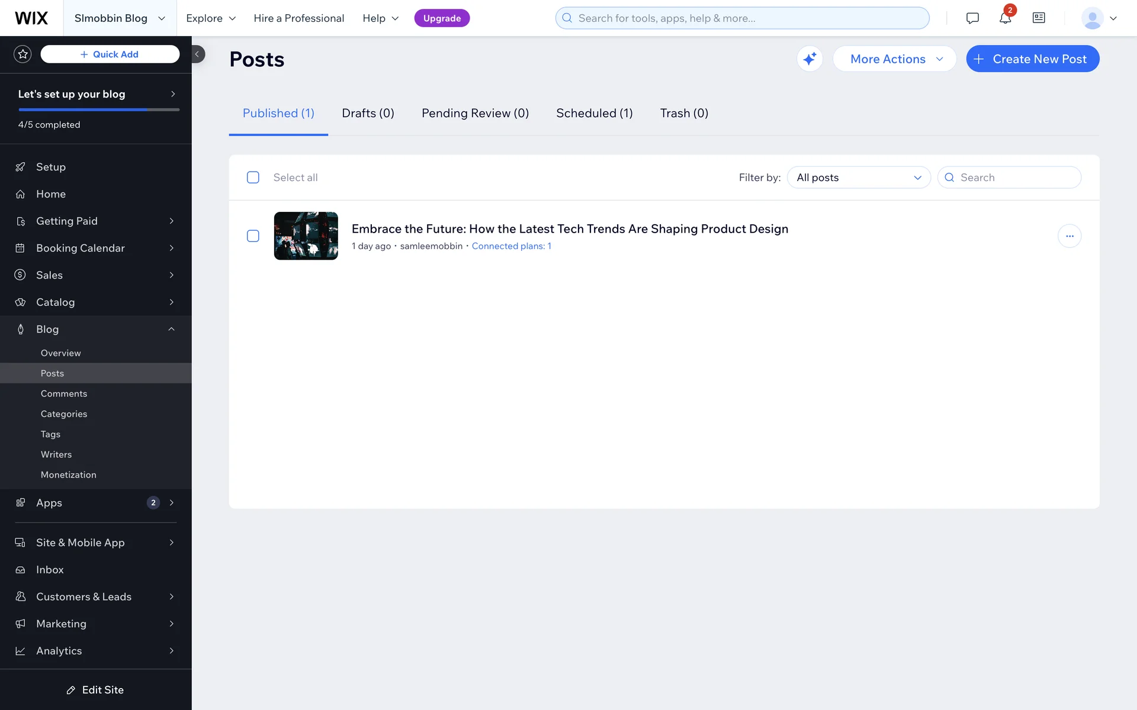Expand the More Actions dropdown

894,59
